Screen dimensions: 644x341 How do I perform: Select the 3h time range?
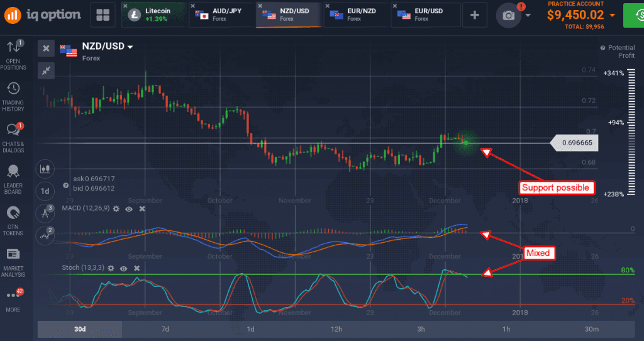point(421,329)
